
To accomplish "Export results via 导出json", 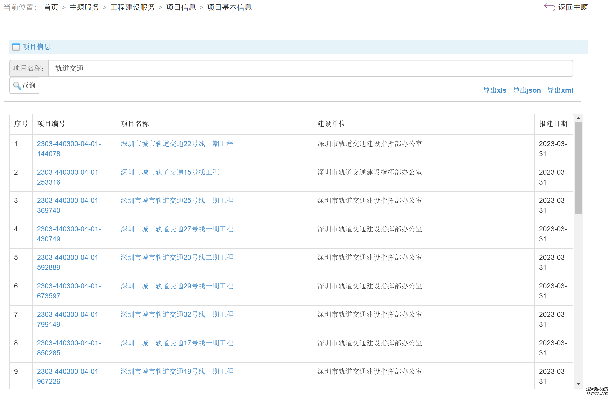I will (x=527, y=90).
